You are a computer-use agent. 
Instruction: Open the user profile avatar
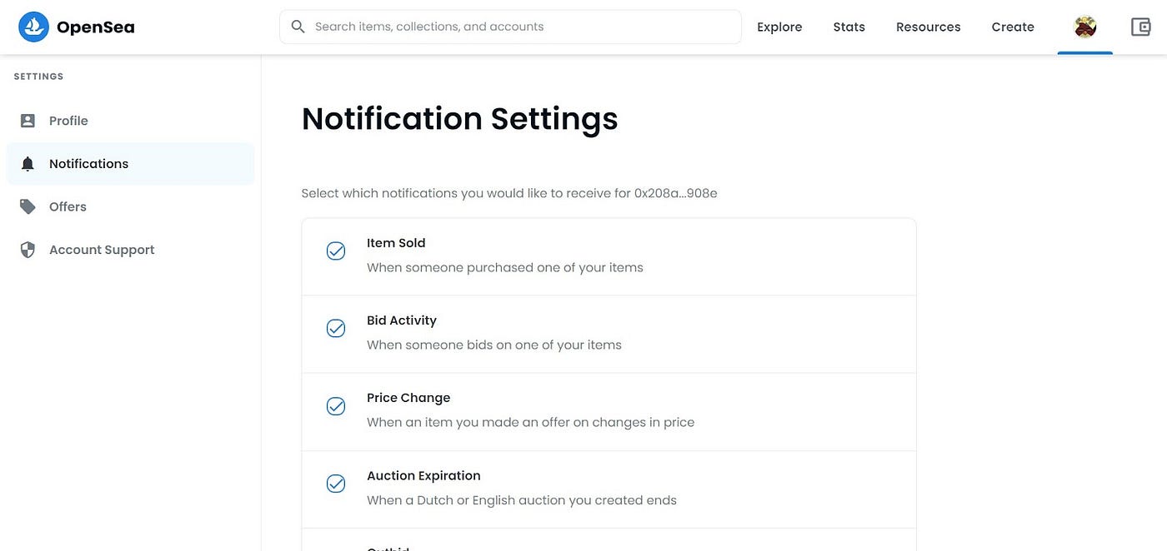point(1084,27)
